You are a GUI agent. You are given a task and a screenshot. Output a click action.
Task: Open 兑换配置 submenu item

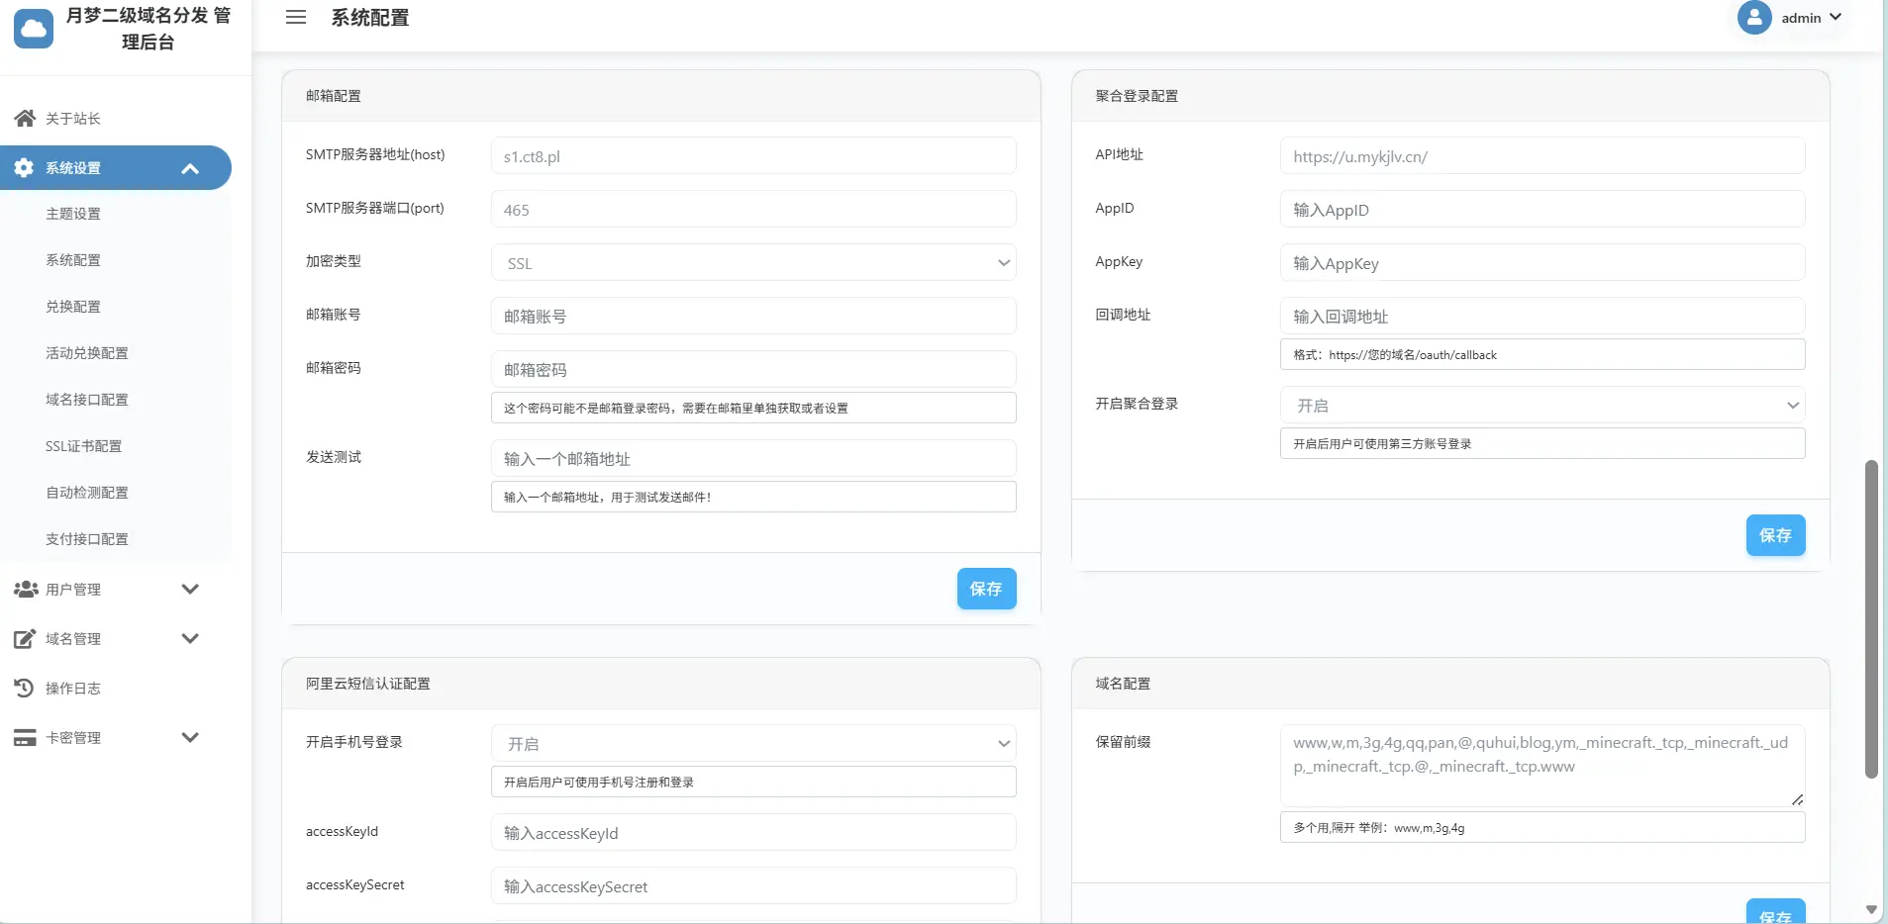pos(73,307)
